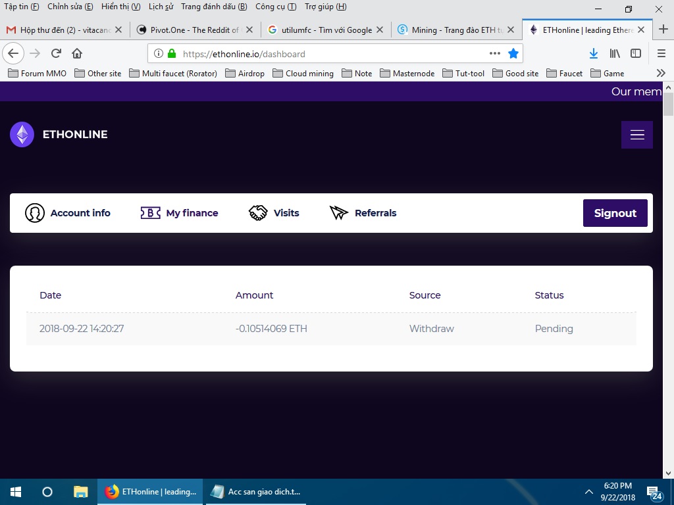
Task: Close the Pivot.One tab
Action: pyautogui.click(x=249, y=30)
